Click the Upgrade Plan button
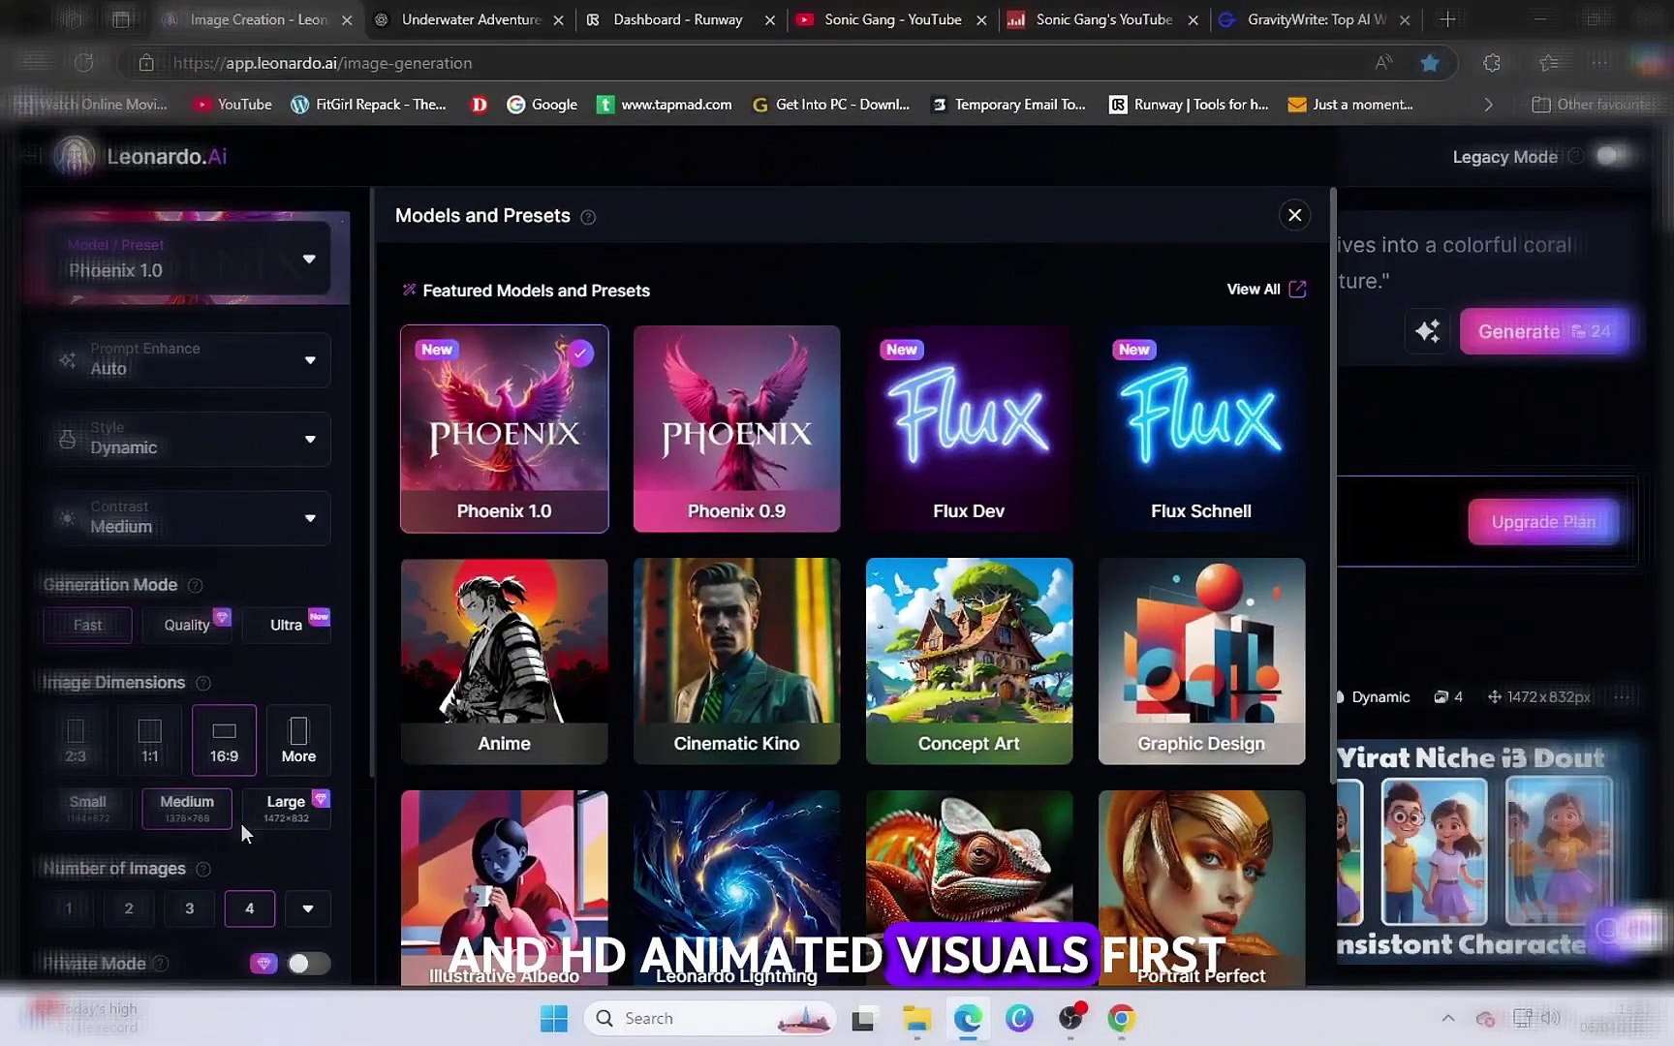 coord(1544,521)
